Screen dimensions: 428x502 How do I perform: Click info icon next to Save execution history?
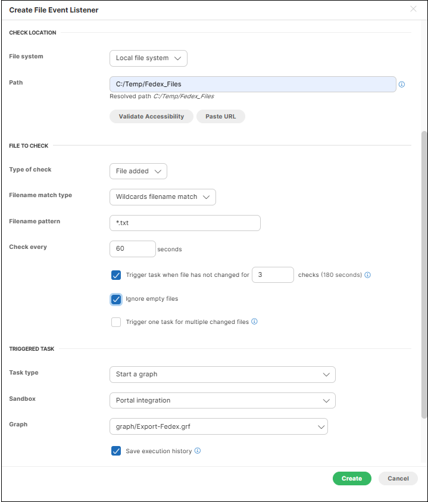(x=198, y=451)
